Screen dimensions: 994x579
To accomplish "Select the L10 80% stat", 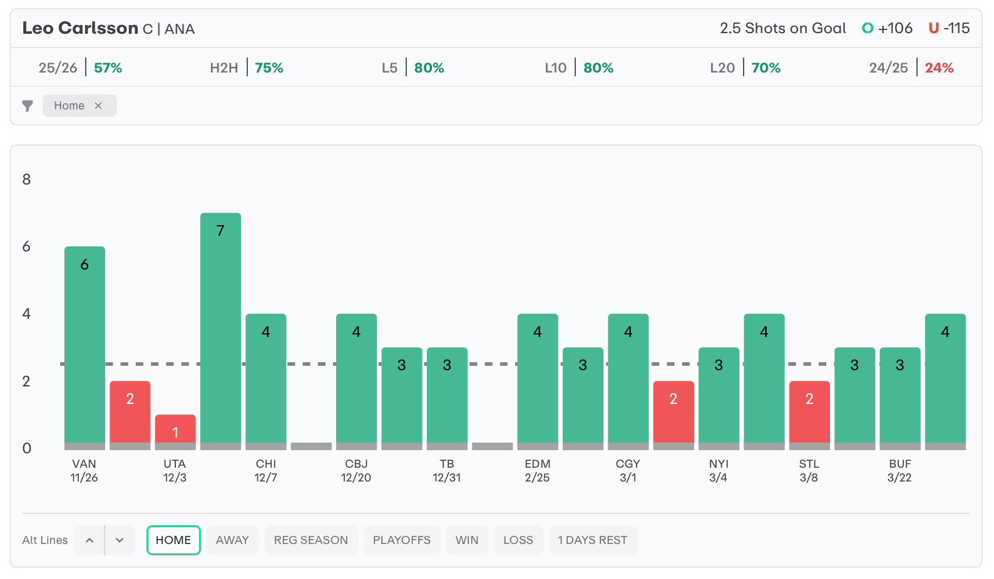I will (x=579, y=68).
